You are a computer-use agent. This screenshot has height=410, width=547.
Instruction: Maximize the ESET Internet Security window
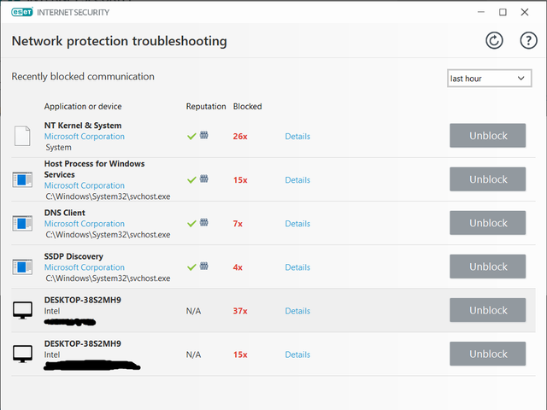coord(503,12)
